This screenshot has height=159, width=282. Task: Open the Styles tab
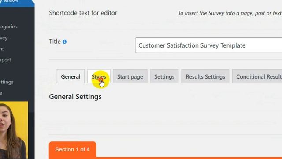click(99, 76)
